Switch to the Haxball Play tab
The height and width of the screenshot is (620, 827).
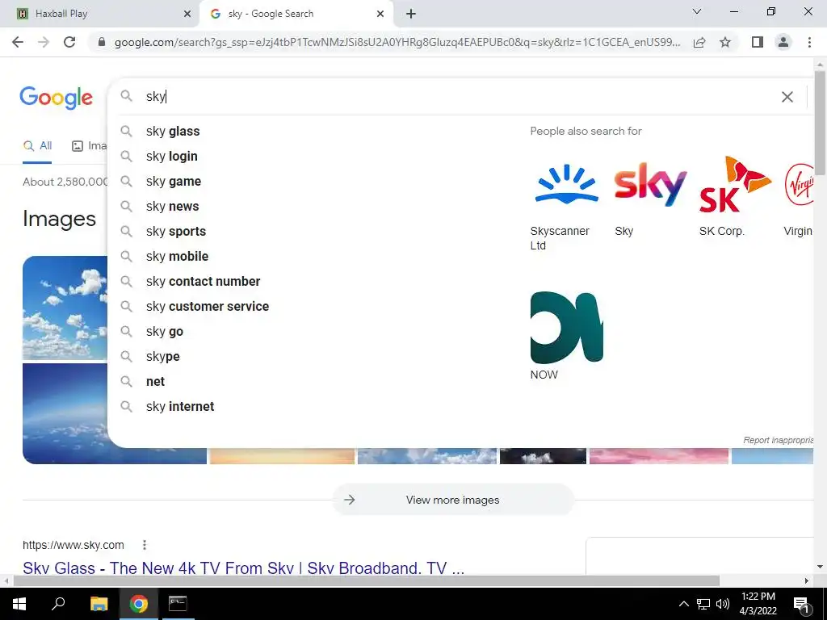pos(100,14)
